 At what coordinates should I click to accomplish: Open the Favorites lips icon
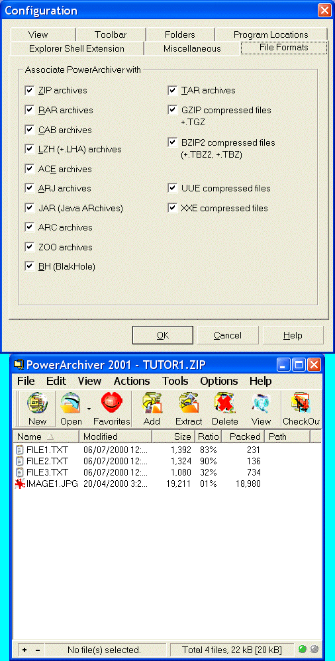[x=112, y=404]
